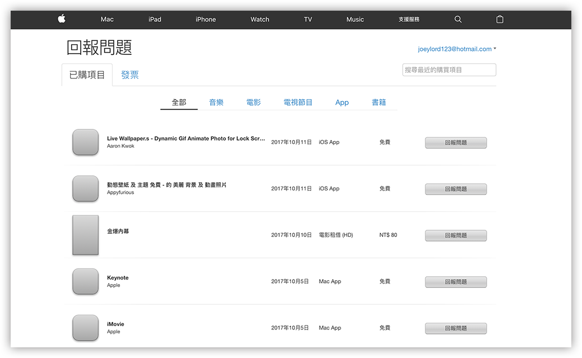This screenshot has width=582, height=358.
Task: Focus the 搜尋最近的購買項目 search field
Action: click(x=449, y=69)
